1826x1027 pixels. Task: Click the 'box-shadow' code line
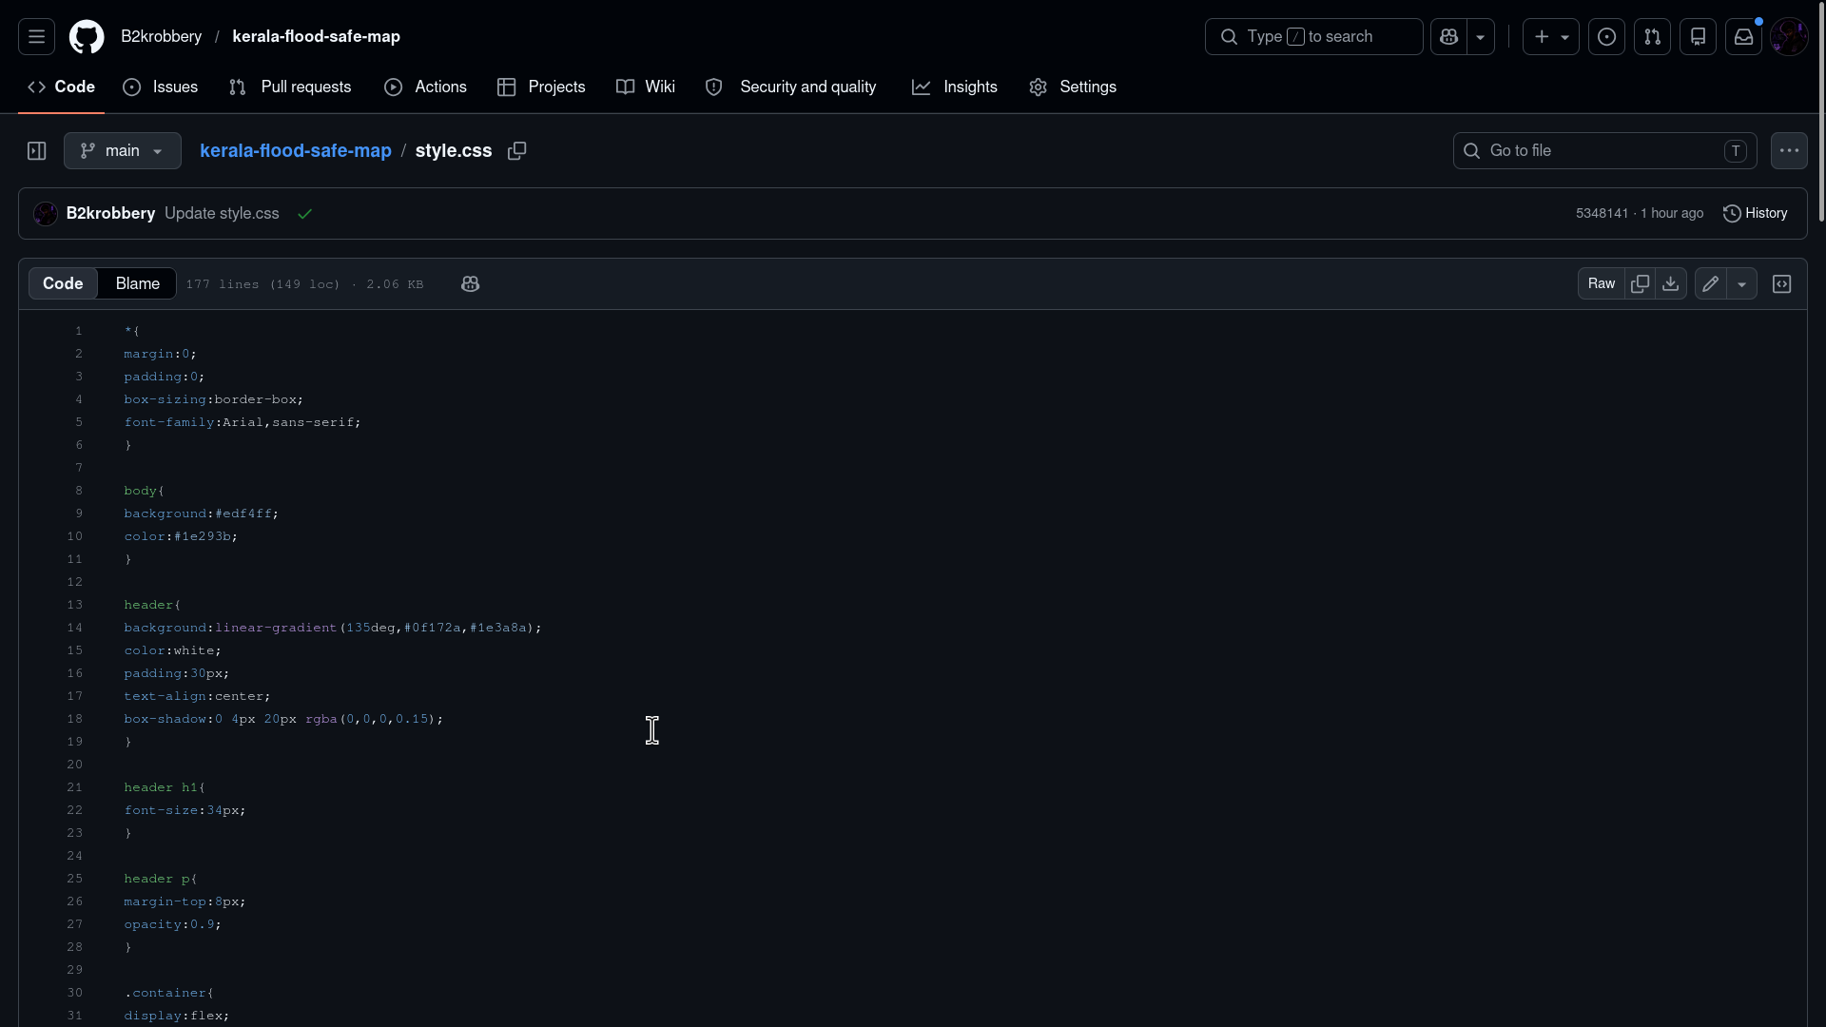283,719
